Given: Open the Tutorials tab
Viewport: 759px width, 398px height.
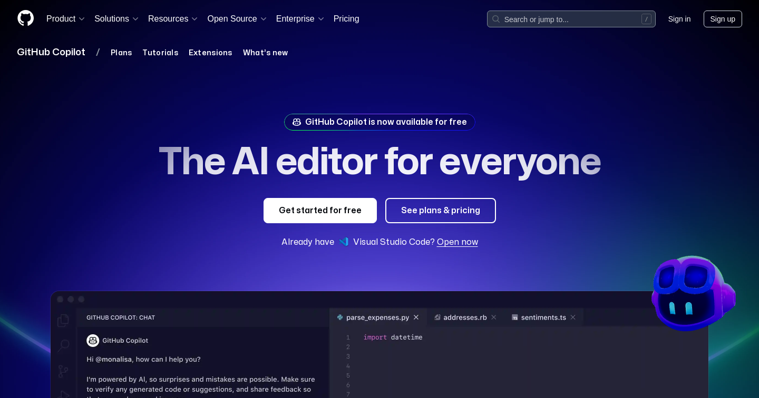Looking at the screenshot, I should (x=160, y=53).
